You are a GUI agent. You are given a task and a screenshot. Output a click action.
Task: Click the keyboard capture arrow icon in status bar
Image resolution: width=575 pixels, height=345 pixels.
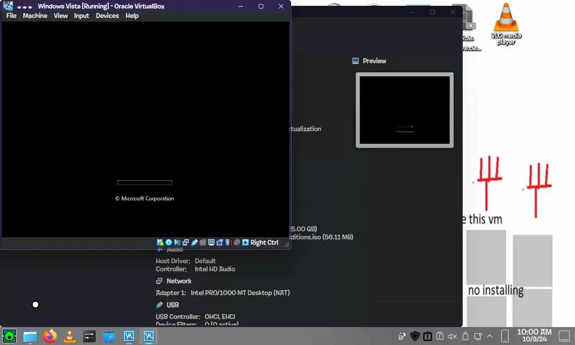(245, 243)
